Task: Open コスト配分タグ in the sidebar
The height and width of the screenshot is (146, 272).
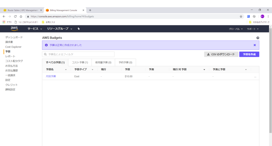Action: coord(14,61)
